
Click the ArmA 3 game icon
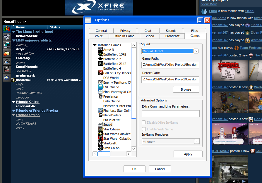tap(100, 49)
